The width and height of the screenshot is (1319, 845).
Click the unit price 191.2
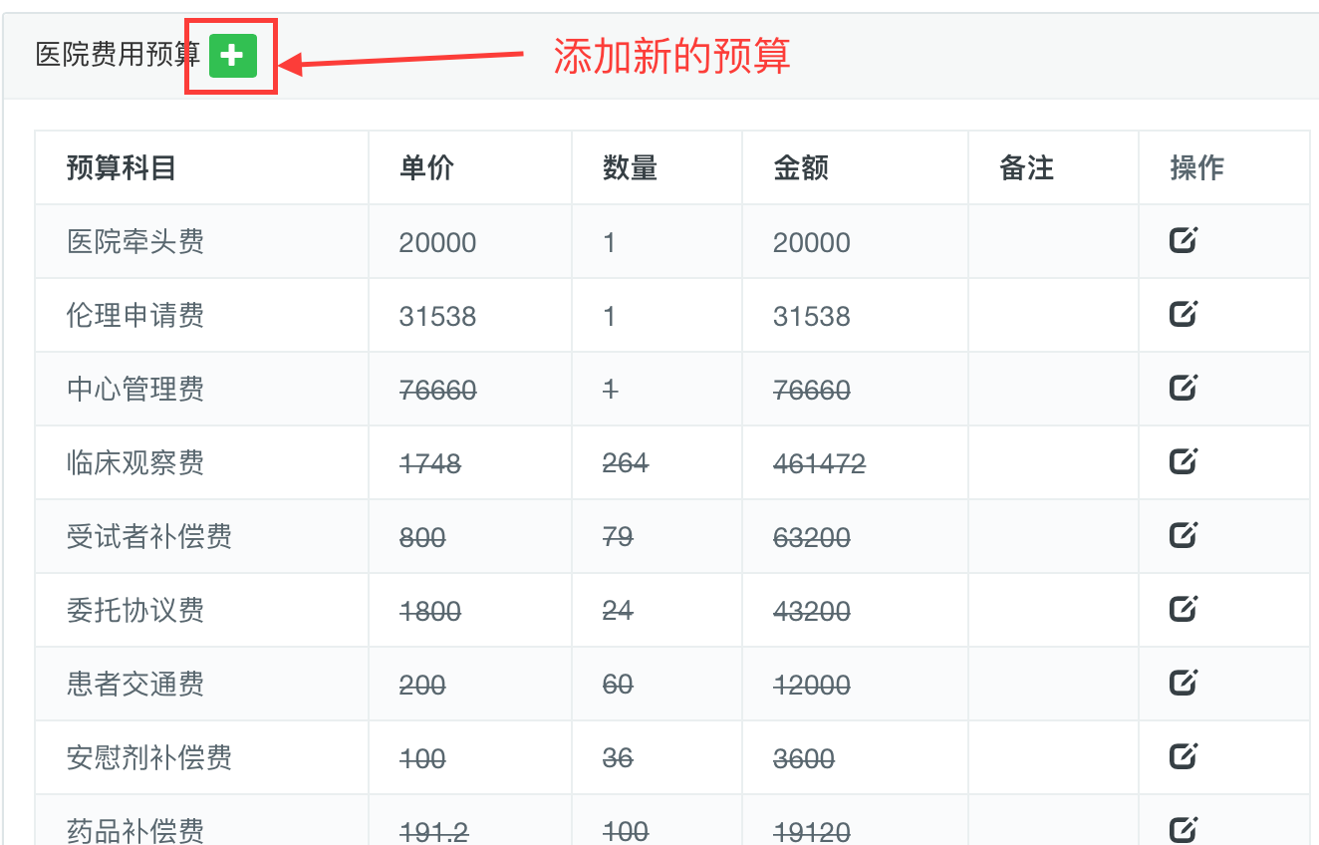click(x=433, y=831)
